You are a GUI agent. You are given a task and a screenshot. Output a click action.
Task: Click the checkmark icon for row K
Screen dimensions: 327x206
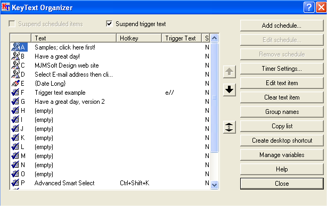pyautogui.click(x=15, y=138)
